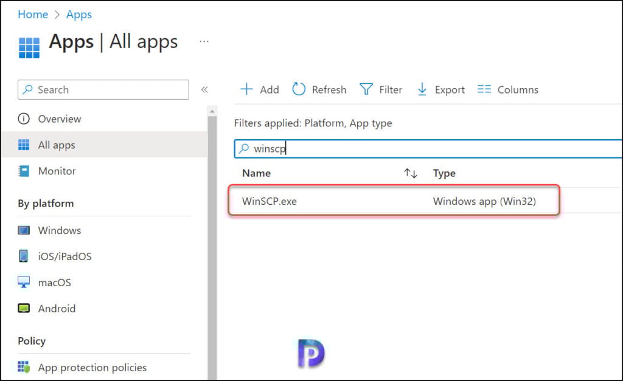Collapse the sidebar with double chevron
This screenshot has width=623, height=381.
(204, 90)
